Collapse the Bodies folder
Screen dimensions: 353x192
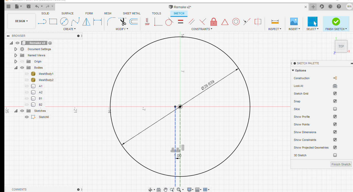tap(16, 68)
